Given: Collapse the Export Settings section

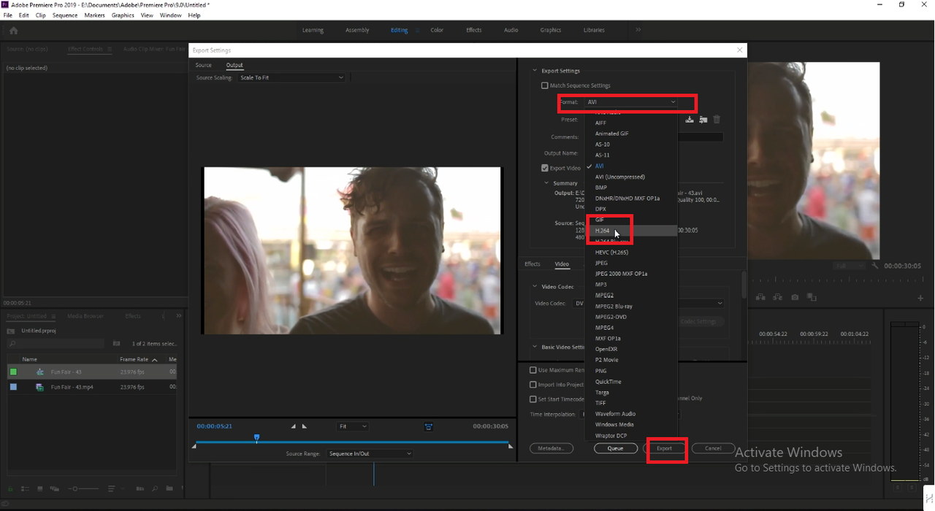Looking at the screenshot, I should coord(535,71).
